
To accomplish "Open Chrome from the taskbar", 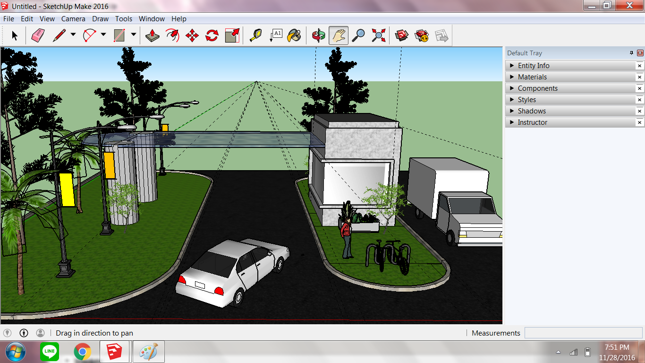I will pyautogui.click(x=82, y=352).
